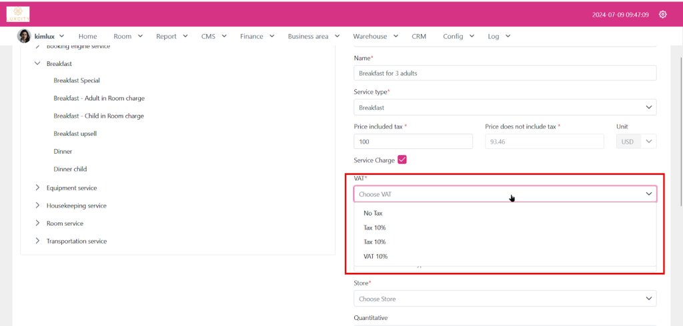Expand the Equipment service category
The height and width of the screenshot is (326, 683).
[37, 188]
